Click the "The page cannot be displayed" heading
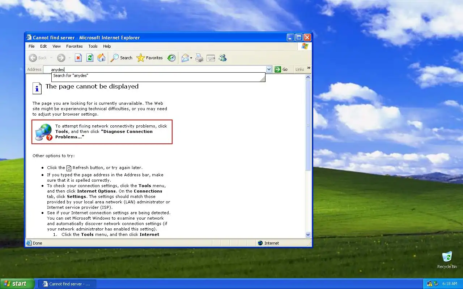 [92, 86]
